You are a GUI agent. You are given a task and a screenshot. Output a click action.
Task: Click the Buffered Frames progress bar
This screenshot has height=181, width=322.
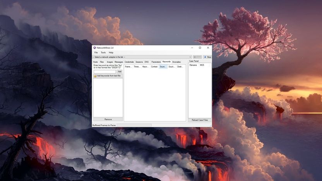(x=134, y=125)
